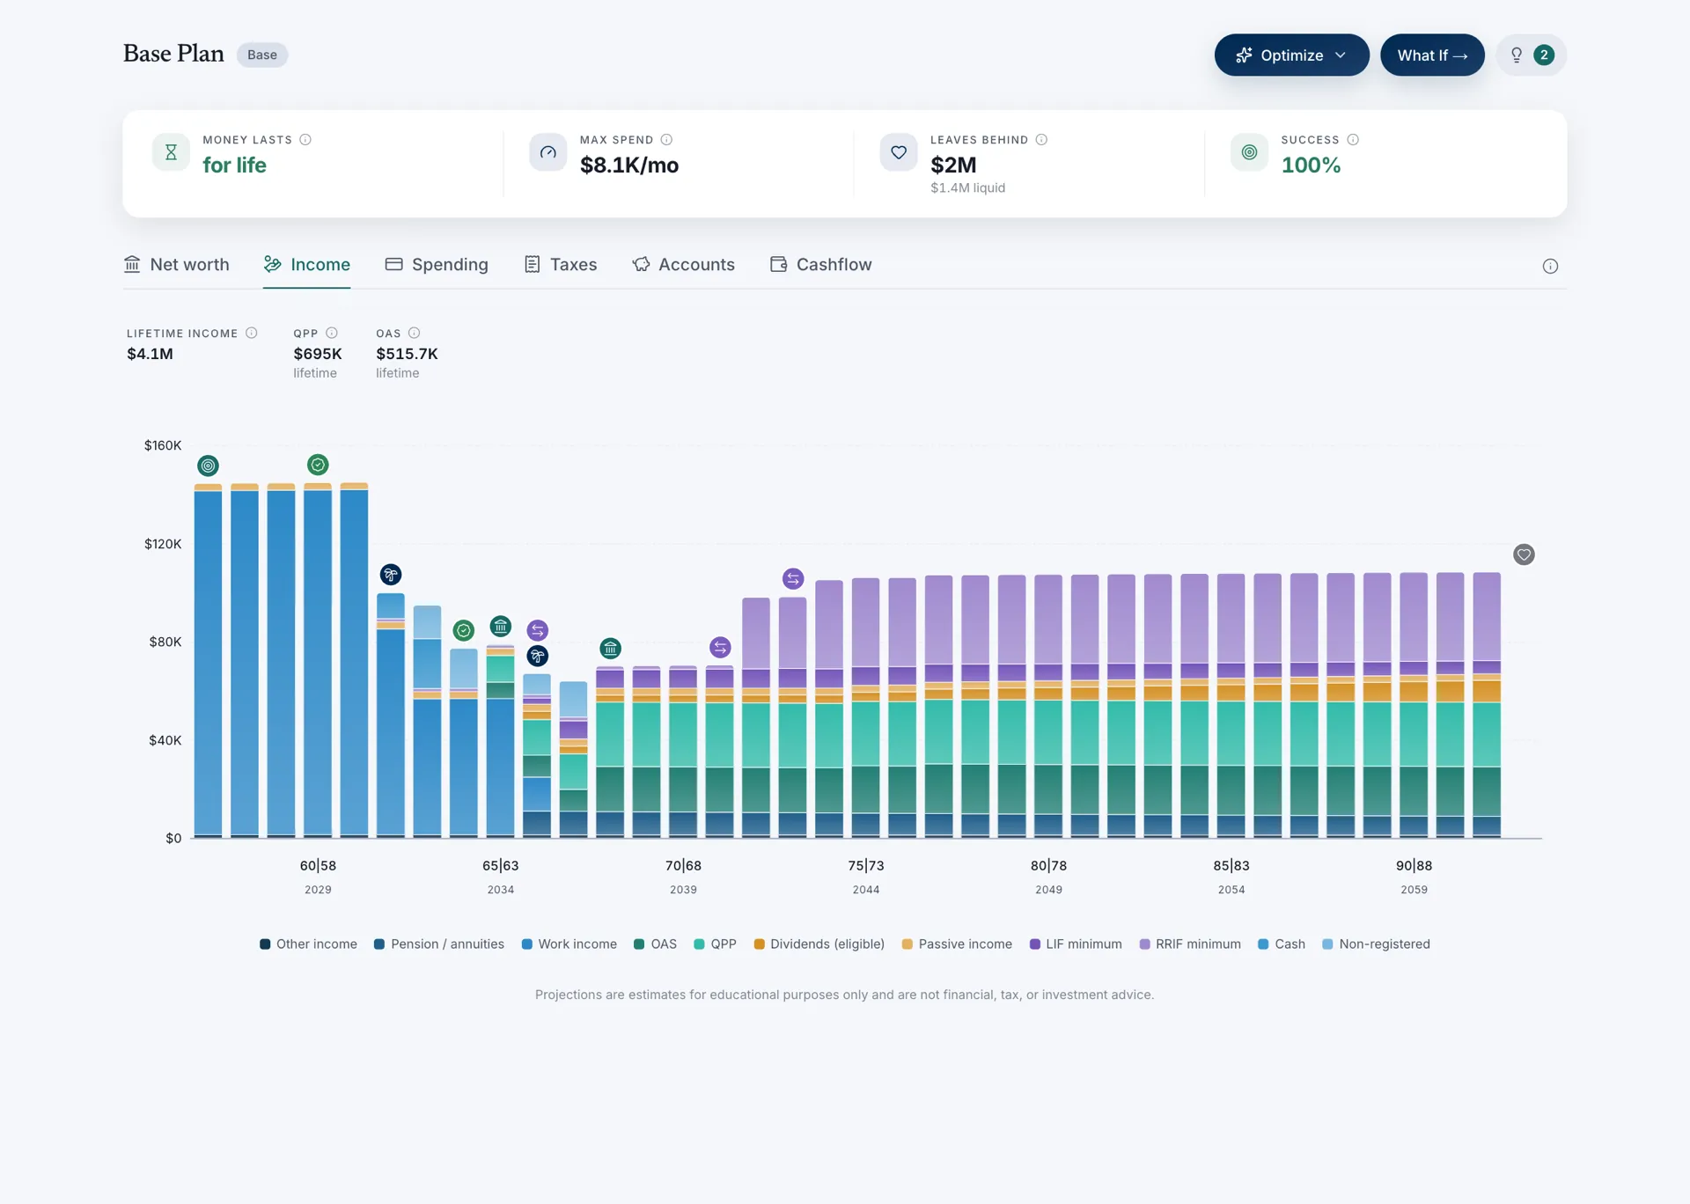Toggle LIF minimum legend series
This screenshot has height=1204, width=1690.
coord(1076,944)
